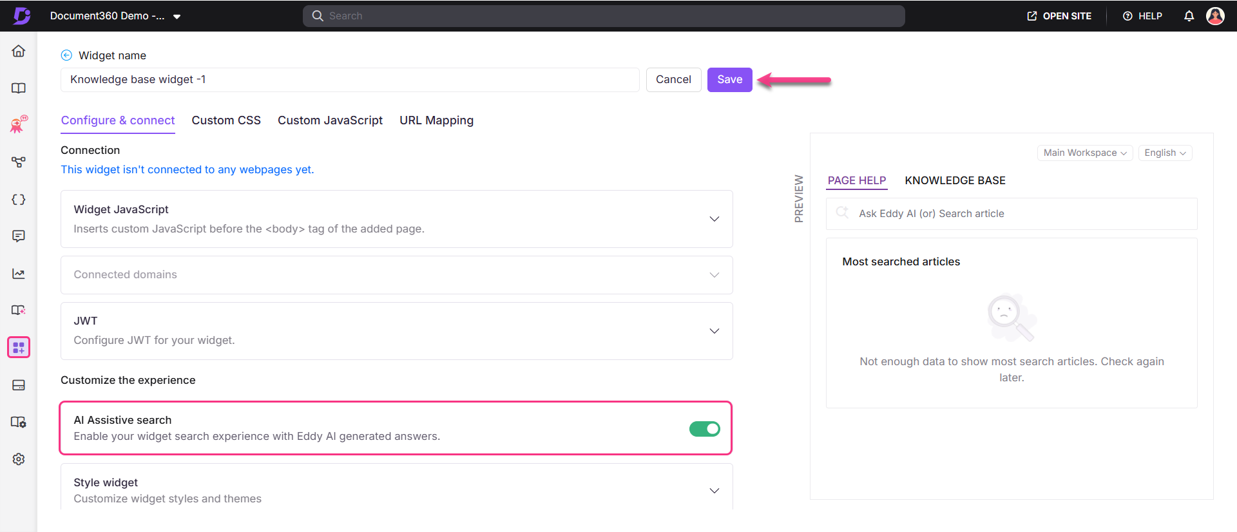Open the Document360 Demo project dropdown
The width and height of the screenshot is (1237, 532).
point(115,16)
